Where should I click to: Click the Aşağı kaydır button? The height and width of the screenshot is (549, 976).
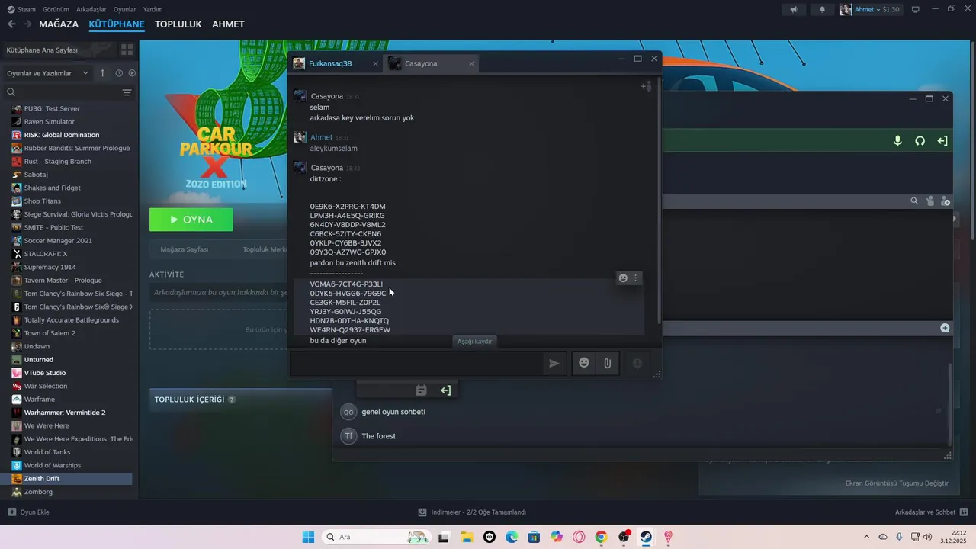pos(474,341)
